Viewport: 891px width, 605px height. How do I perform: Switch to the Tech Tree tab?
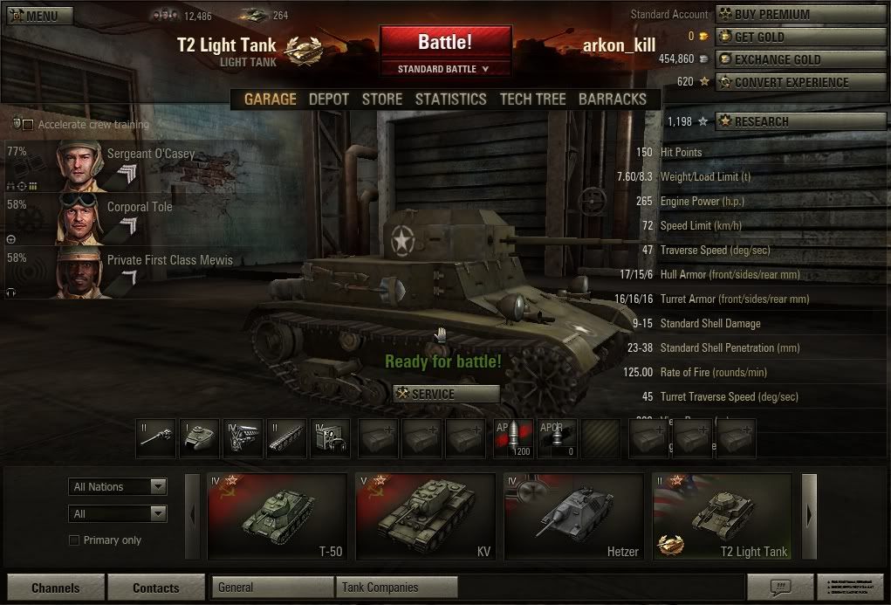click(532, 100)
